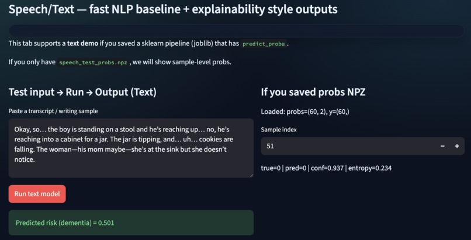
Task: Click the true=0 | pred=0 result line
Action: [x=326, y=168]
